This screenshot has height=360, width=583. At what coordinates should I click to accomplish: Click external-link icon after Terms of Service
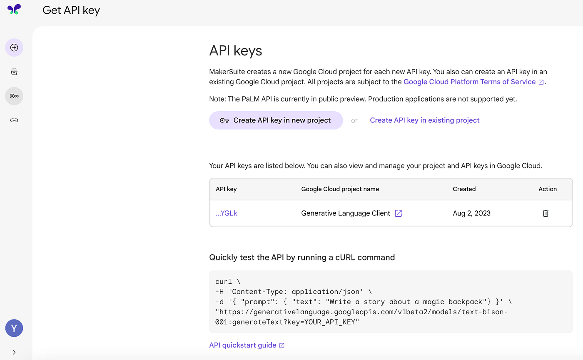pyautogui.click(x=541, y=82)
